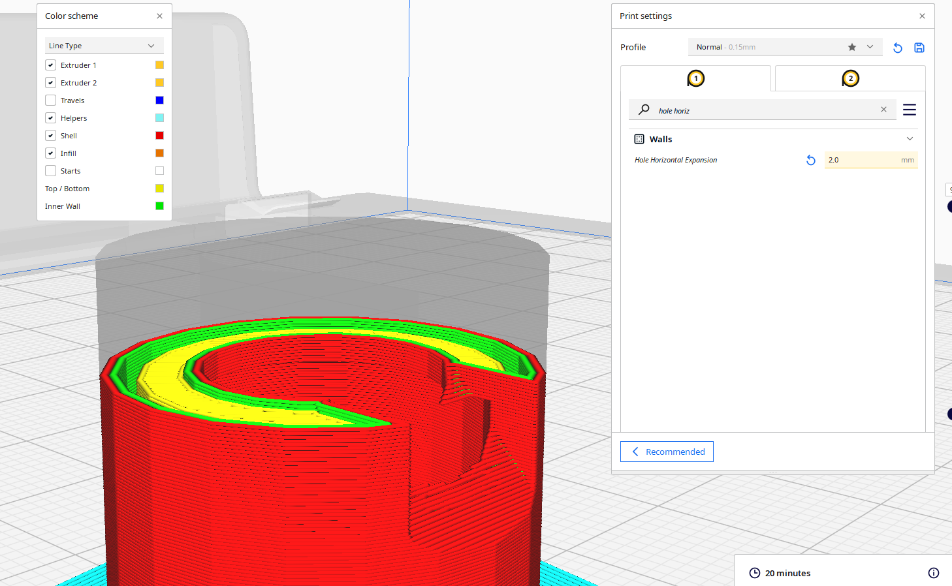Click the blue Travels color swatch
Viewport: 952px width, 586px height.
(159, 100)
